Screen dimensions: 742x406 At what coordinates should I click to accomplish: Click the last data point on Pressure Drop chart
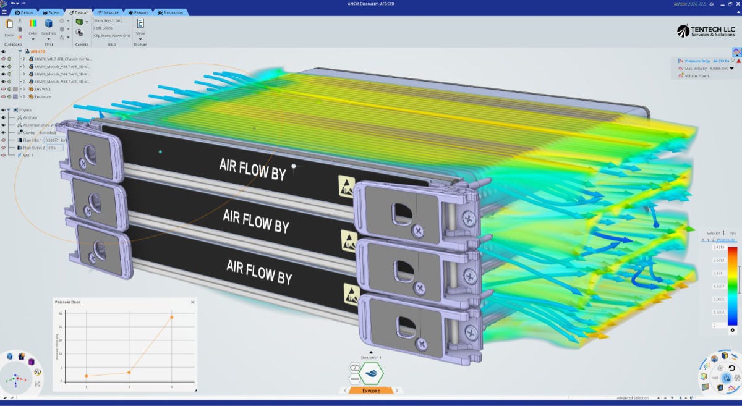tap(171, 317)
